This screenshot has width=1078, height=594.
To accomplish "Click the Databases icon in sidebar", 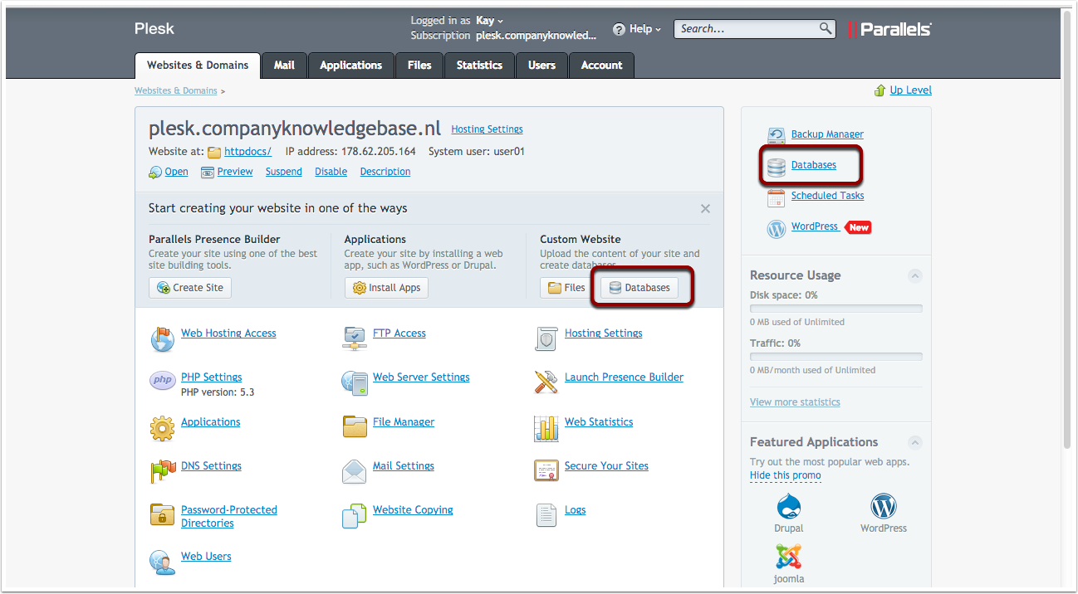I will tap(776, 167).
